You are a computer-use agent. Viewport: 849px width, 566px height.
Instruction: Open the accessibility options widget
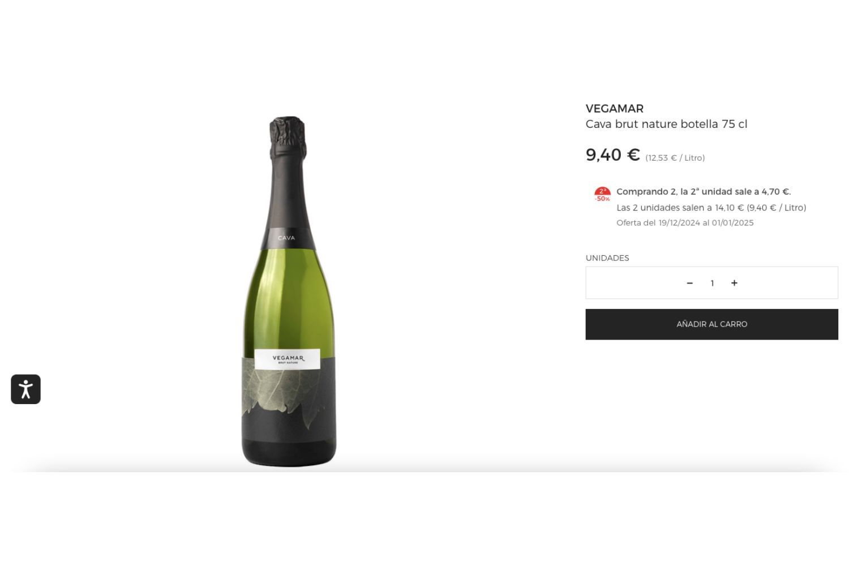(25, 389)
